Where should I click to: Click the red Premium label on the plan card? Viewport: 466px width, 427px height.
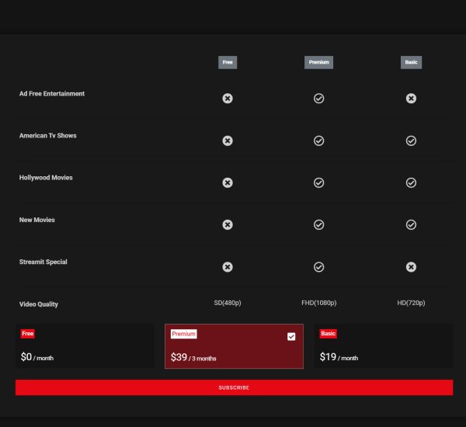pos(184,334)
